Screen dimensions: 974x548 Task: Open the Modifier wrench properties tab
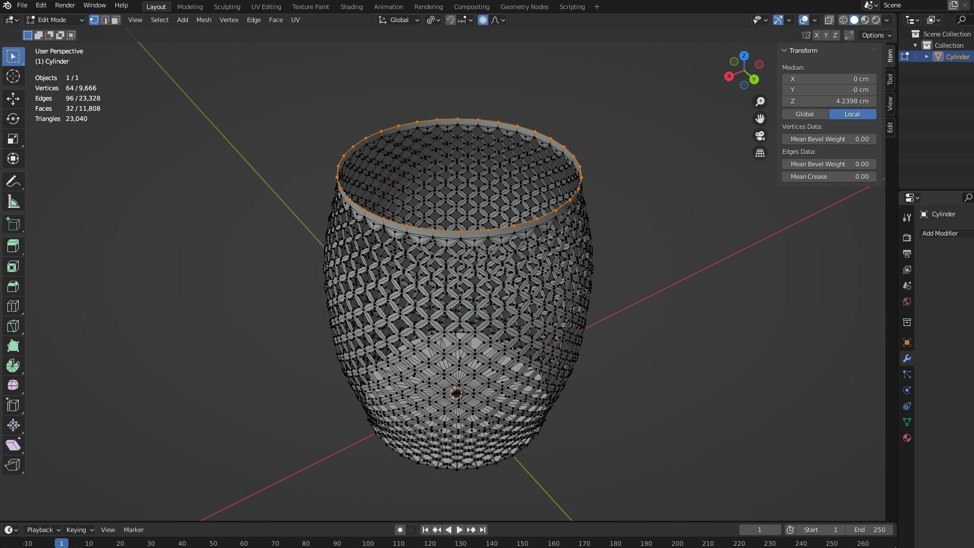[x=906, y=358]
